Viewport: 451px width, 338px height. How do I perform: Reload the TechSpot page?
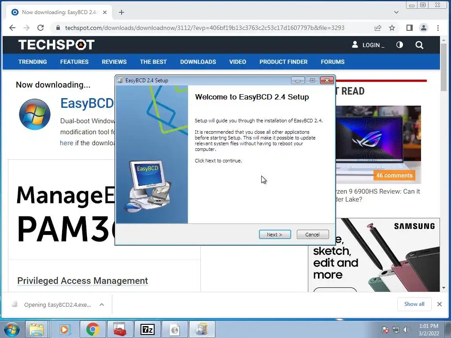(41, 28)
